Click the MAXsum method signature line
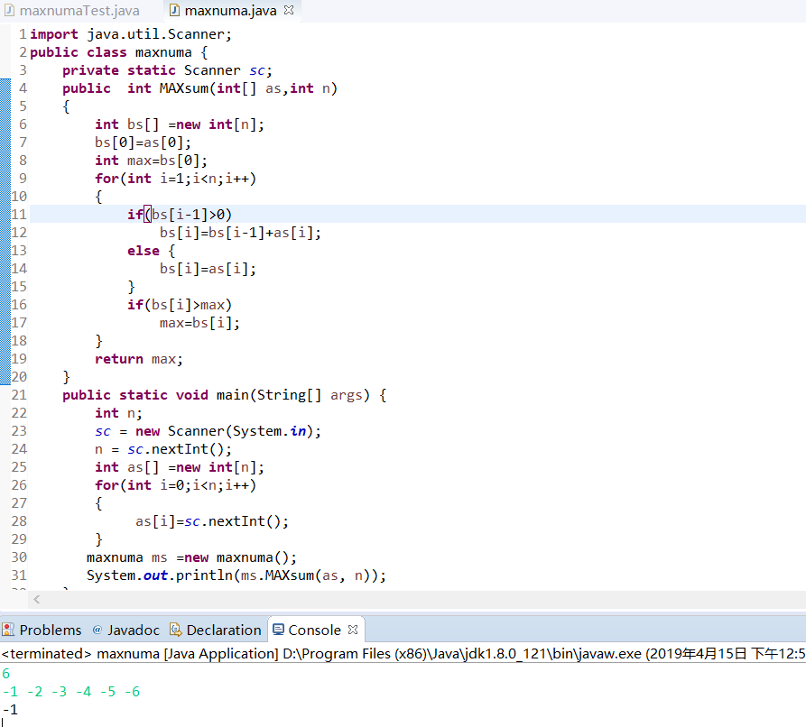Viewport: 806px width, 727px height. [199, 88]
